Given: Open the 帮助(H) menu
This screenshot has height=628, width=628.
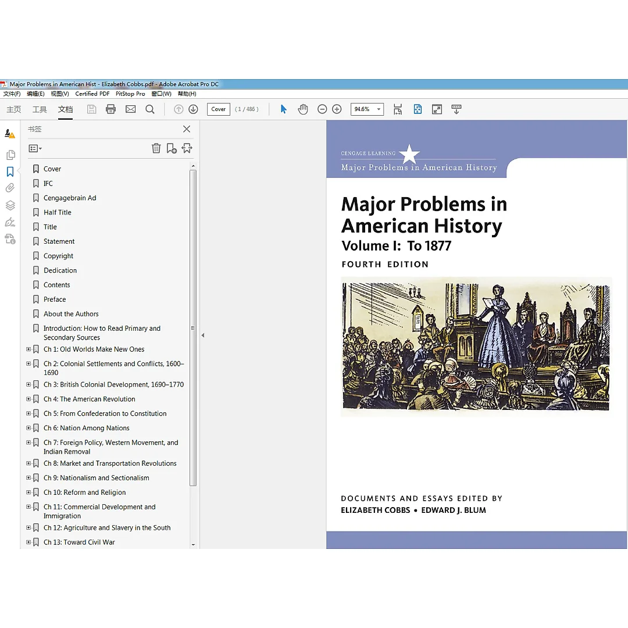Looking at the screenshot, I should pos(187,94).
